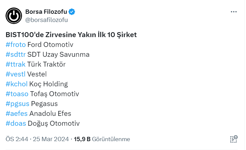Click the #sdttr hashtag link
Viewport: 246px width, 150px height.
pos(16,54)
